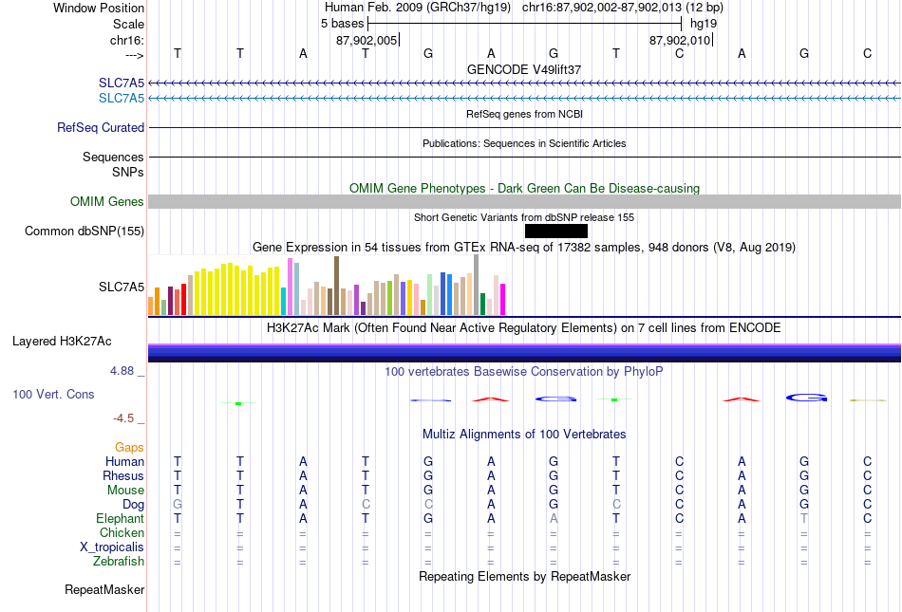Click the RepeatMasker track label
Viewport: 902px width, 612px height.
pyautogui.click(x=104, y=589)
